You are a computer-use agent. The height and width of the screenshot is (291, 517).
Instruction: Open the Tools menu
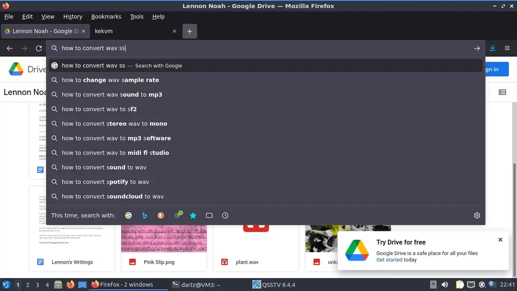(137, 17)
